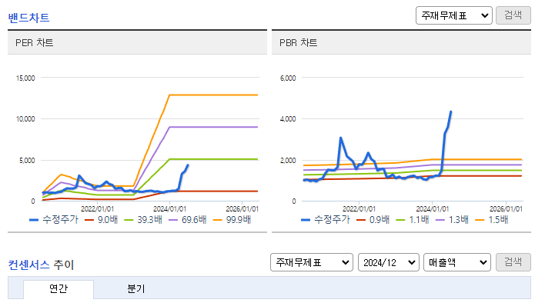
Task: Click the 10,000 axis label in PER chart
Action: point(25,119)
